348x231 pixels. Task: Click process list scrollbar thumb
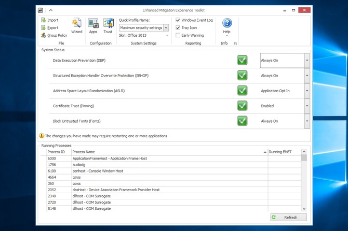coord(304,158)
